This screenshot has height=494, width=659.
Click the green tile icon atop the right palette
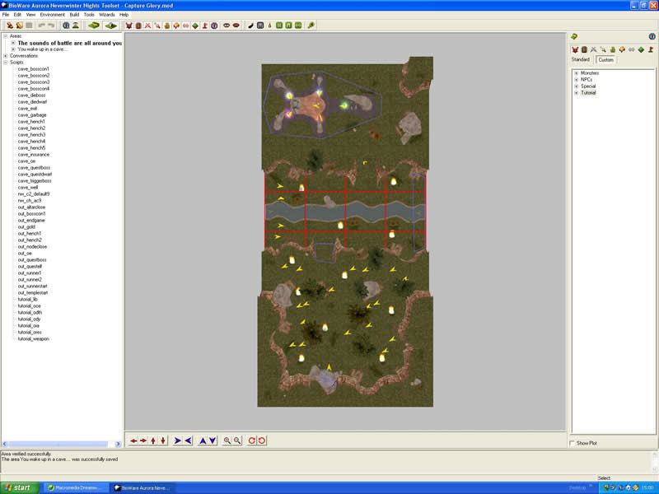click(574, 36)
